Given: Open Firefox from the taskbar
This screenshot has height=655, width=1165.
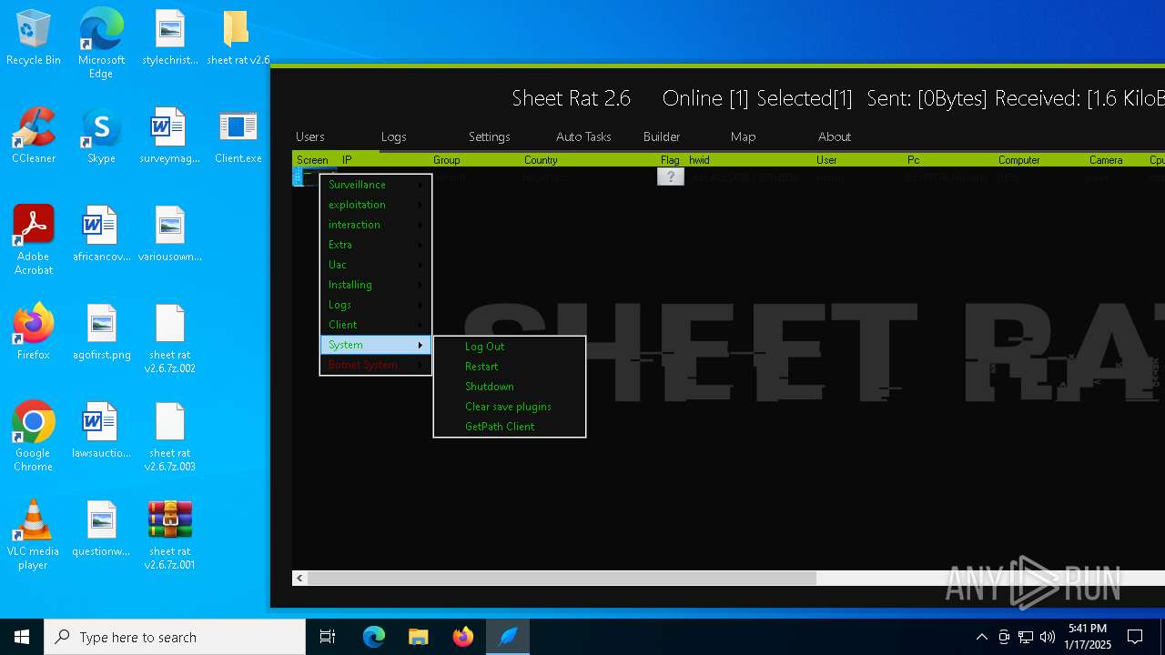Looking at the screenshot, I should pyautogui.click(x=463, y=637).
